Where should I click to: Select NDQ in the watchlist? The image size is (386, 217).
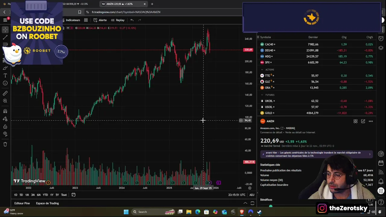(317, 56)
